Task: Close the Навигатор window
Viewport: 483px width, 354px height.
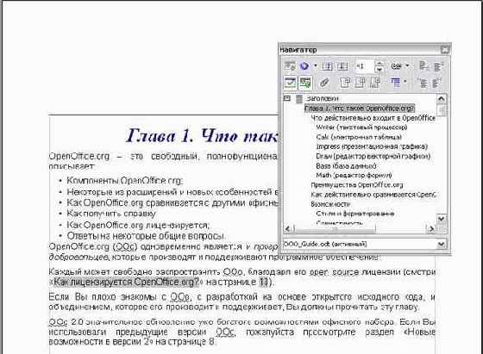Action: pyautogui.click(x=445, y=50)
